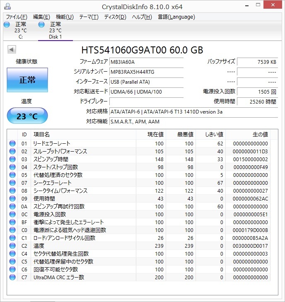Image resolution: width=285 pixels, height=302 pixels.
Task: Click the empty drive letter field
Action: pyautogui.click(x=146, y=101)
